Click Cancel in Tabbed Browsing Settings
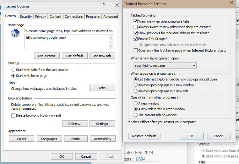This screenshot has height=164, width=239. coord(219,136)
